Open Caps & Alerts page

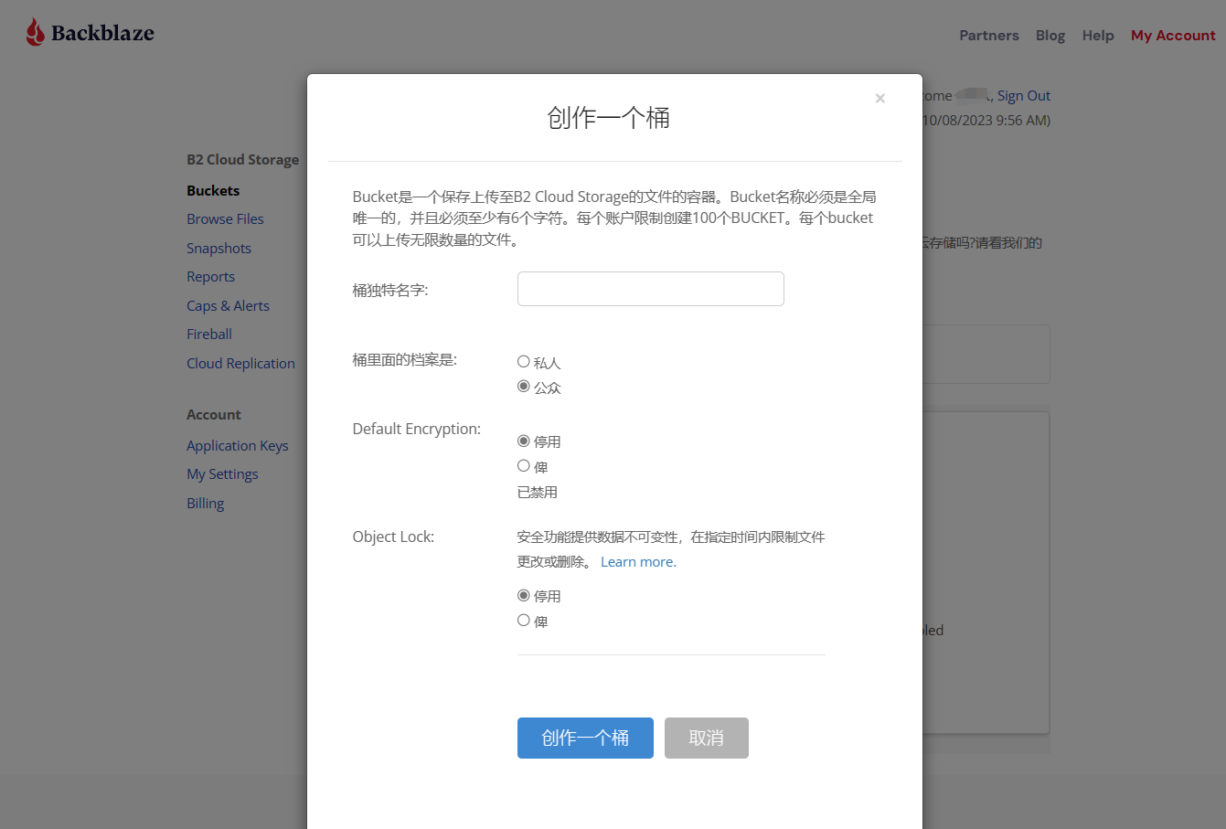[x=228, y=306]
